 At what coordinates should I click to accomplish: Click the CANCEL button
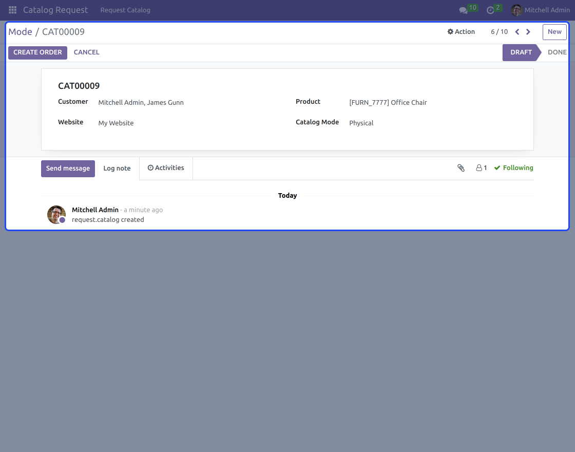tap(87, 52)
